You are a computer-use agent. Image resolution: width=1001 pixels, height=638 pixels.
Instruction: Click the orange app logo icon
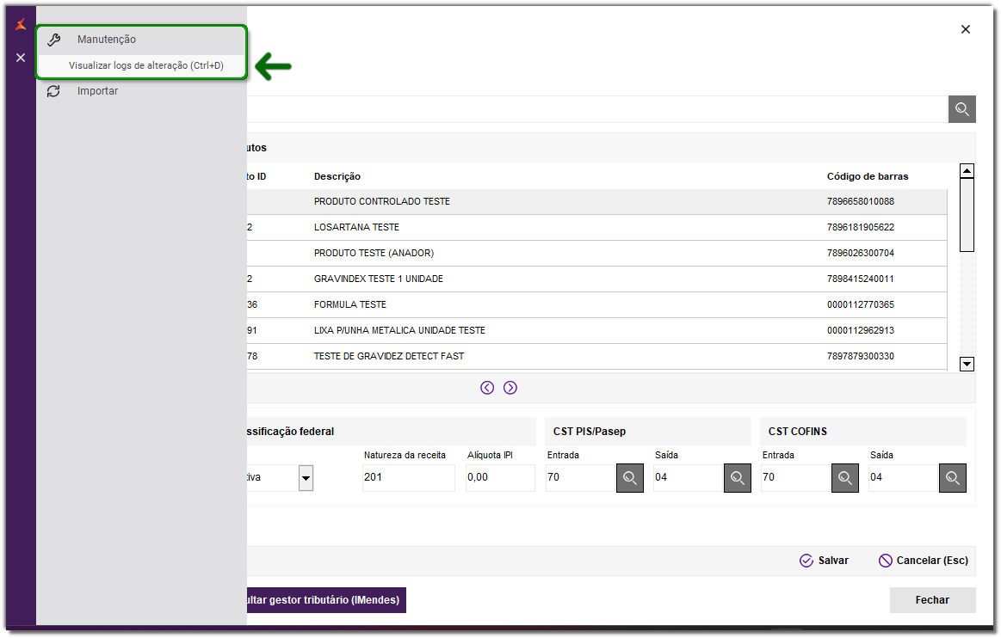tap(21, 24)
